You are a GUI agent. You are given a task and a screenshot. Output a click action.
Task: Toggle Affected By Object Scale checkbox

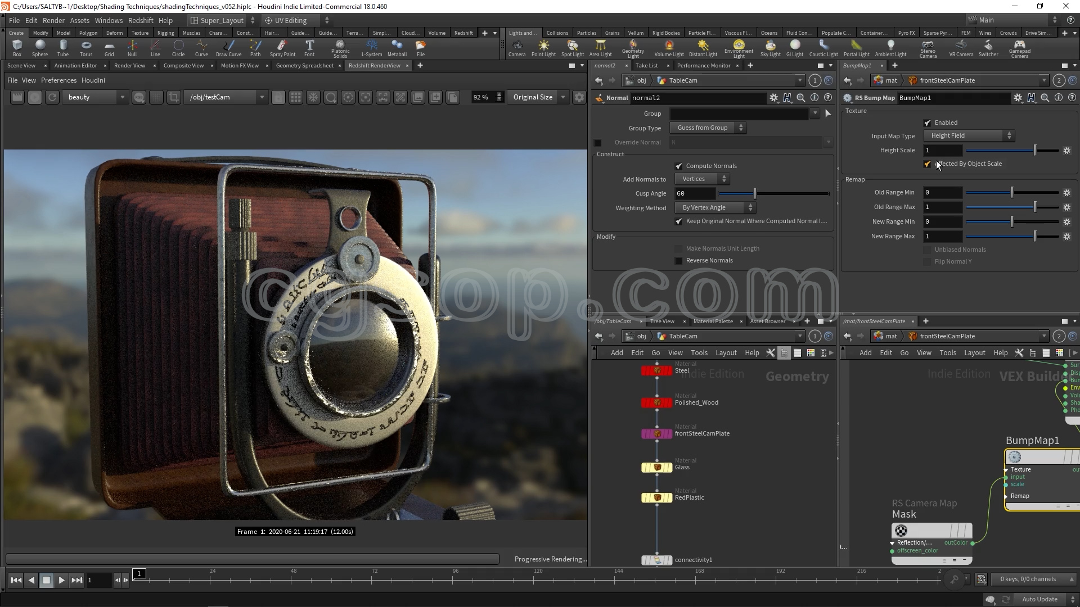tap(928, 164)
